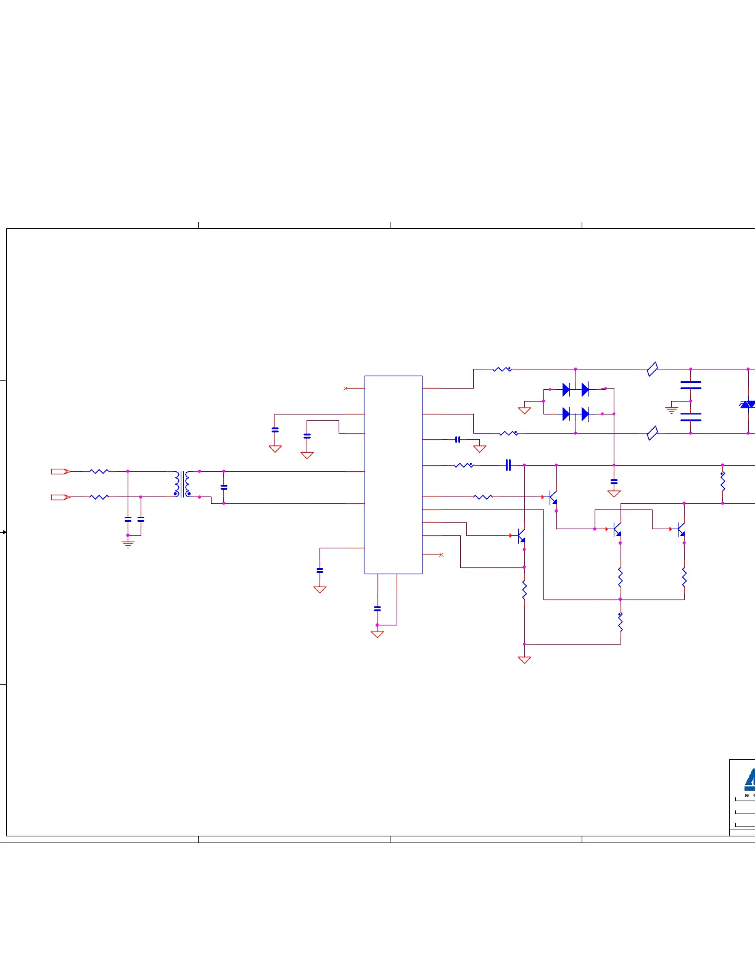Screen dimensions: 755x977
Task: Select vertical resistor nearest the right edge
Action: point(723,481)
